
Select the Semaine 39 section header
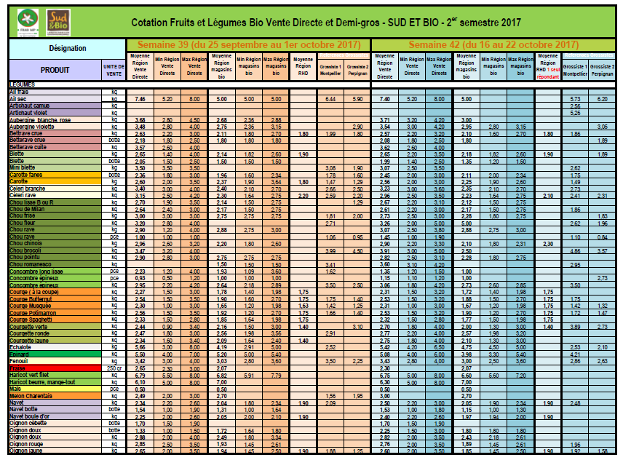[249, 45]
